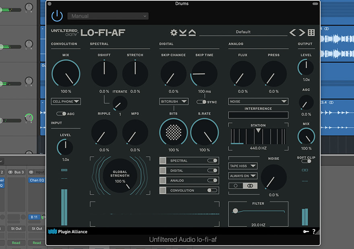Click the Global Strength knob
The width and height of the screenshot is (354, 249).
[120, 176]
